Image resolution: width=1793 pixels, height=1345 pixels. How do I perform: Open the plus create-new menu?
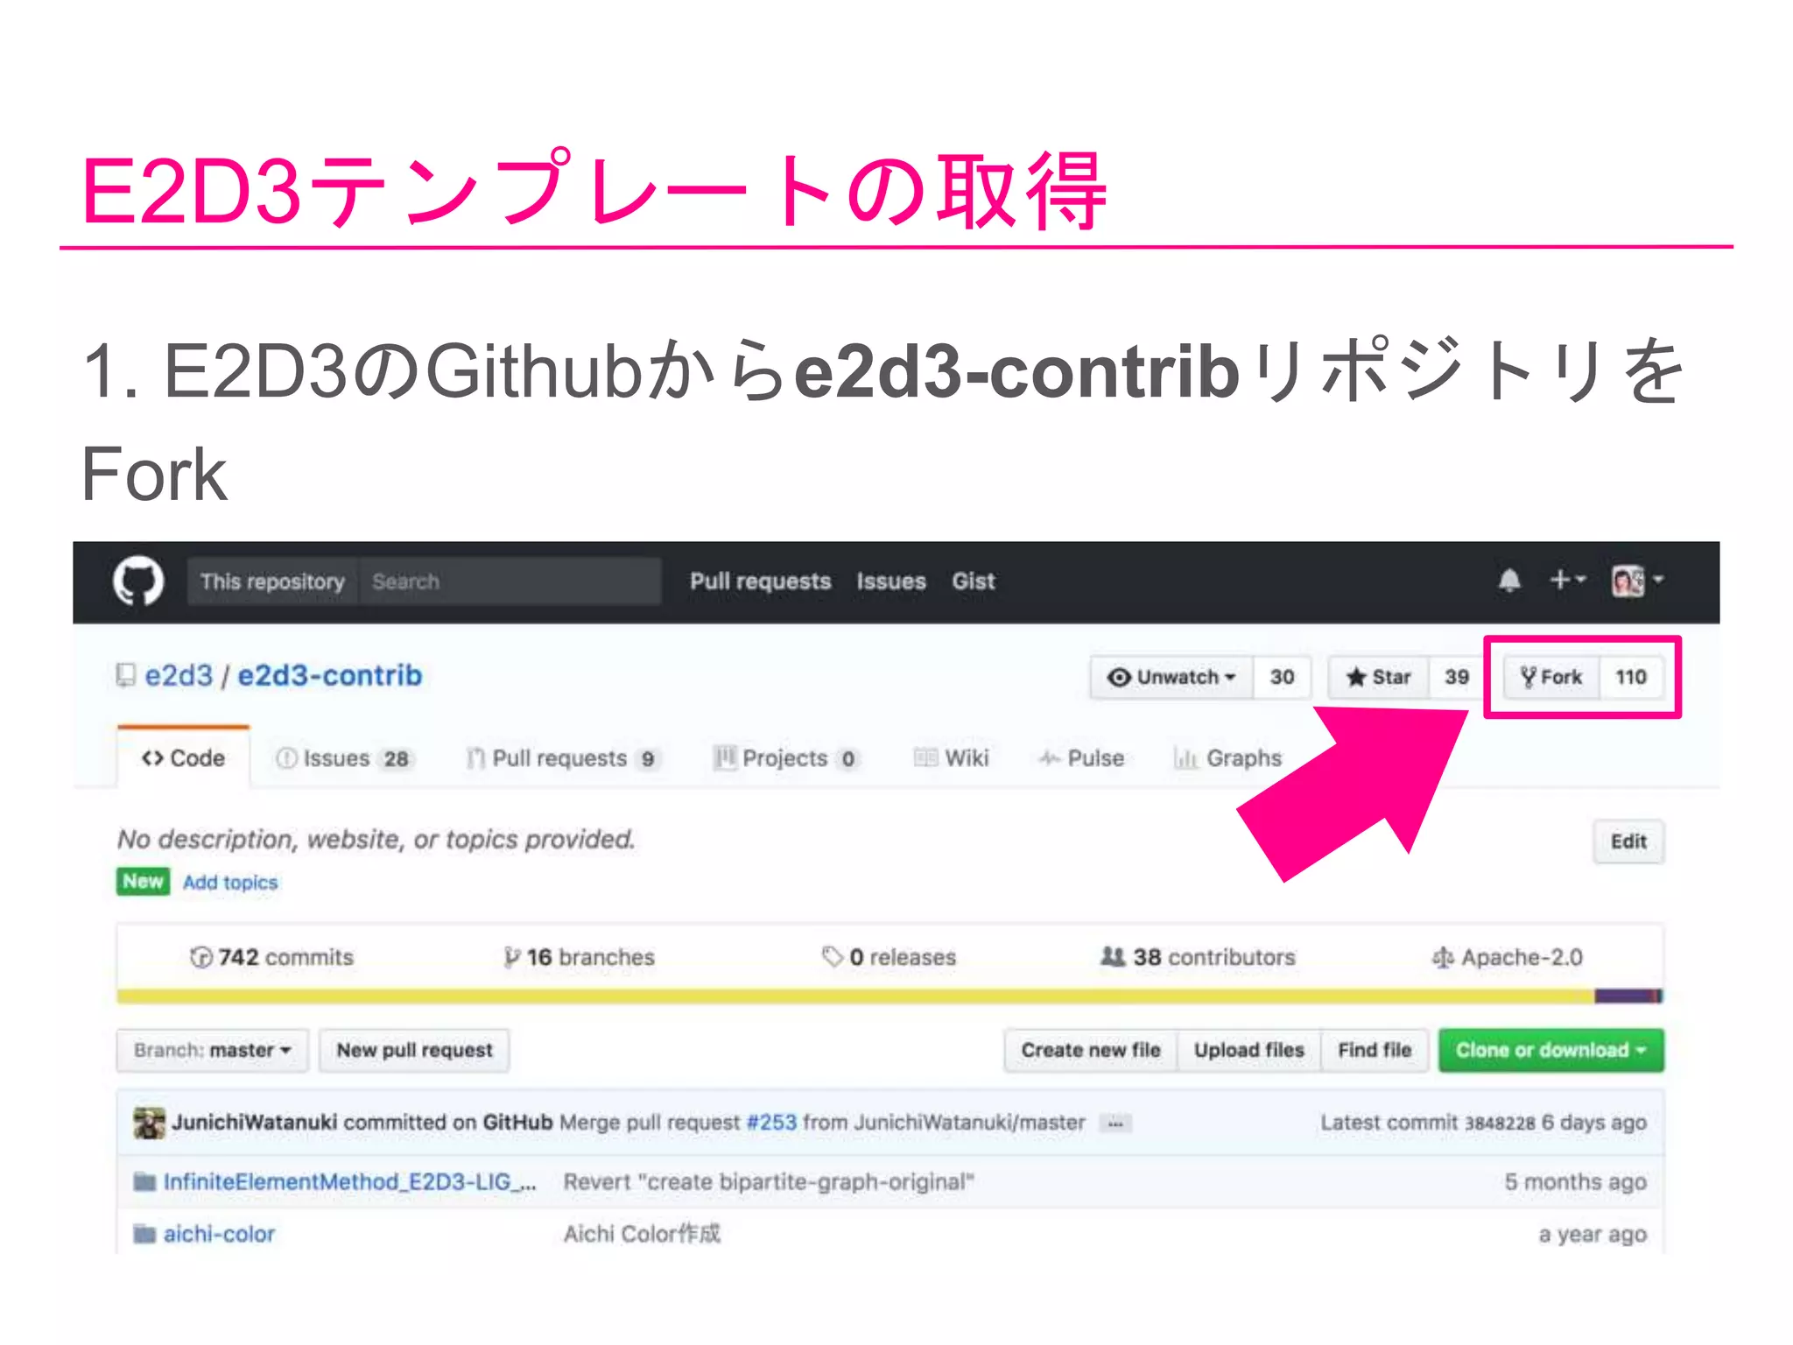1567,580
